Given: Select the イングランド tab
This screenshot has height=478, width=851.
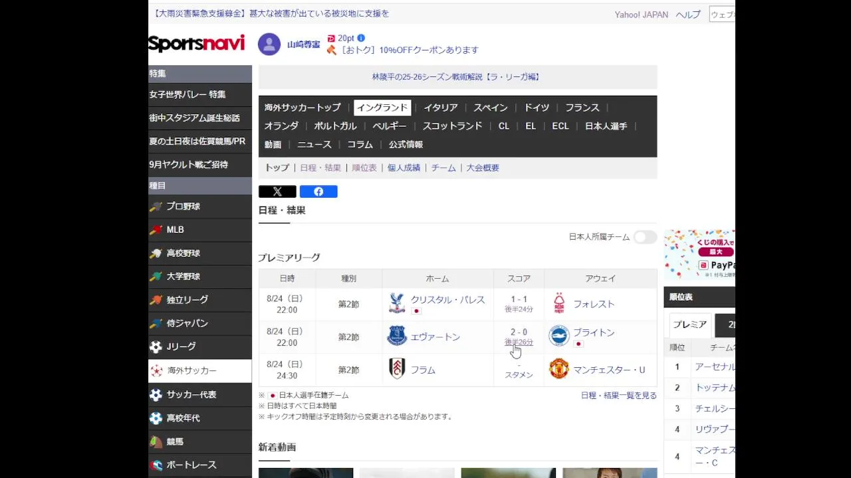Looking at the screenshot, I should click(382, 108).
